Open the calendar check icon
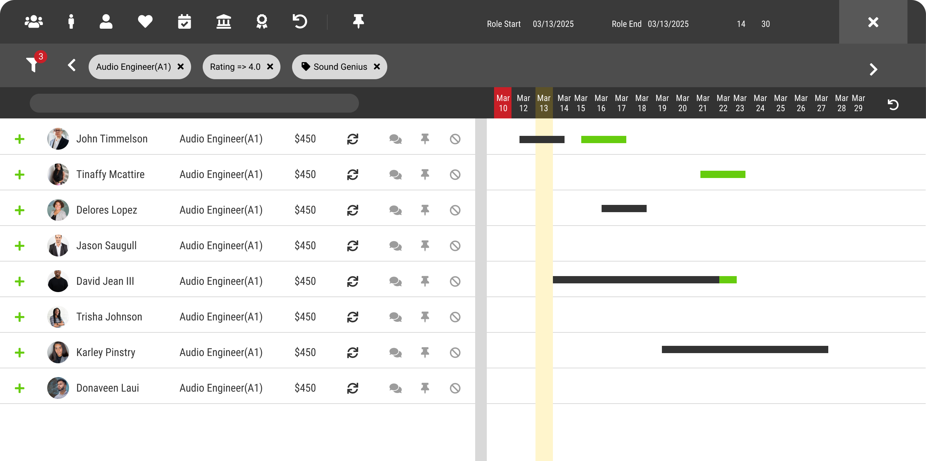The height and width of the screenshot is (461, 926). [185, 22]
